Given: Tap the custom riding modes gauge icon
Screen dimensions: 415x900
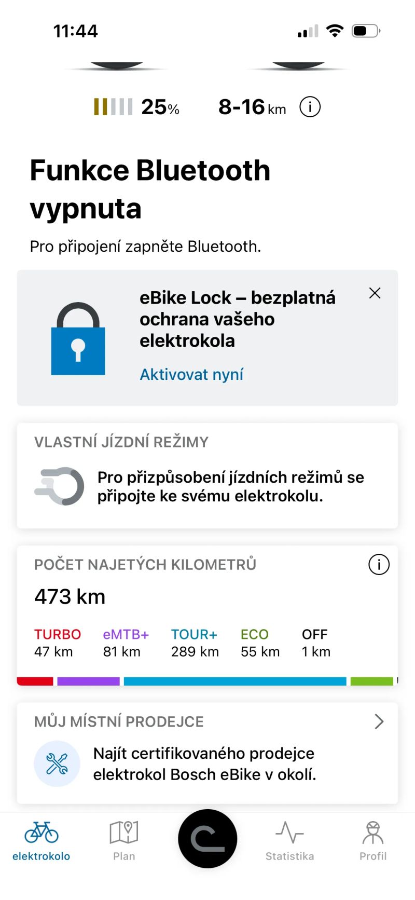Looking at the screenshot, I should point(59,486).
